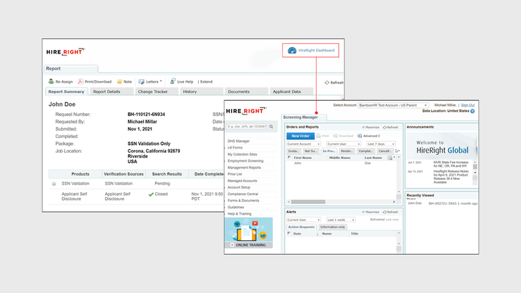The height and width of the screenshot is (293, 521).
Task: Open Managed Accounts in sidebar
Action: (242, 181)
